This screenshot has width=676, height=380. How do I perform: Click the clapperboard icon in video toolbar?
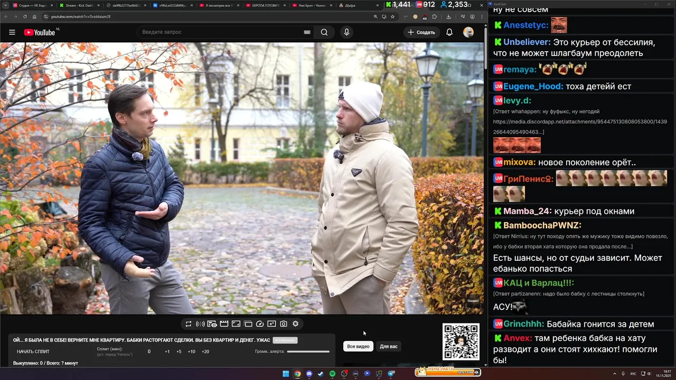click(224, 324)
